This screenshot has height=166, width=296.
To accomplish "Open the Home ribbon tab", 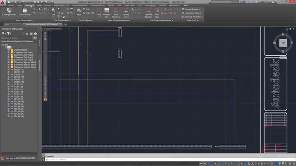I will (11, 6).
